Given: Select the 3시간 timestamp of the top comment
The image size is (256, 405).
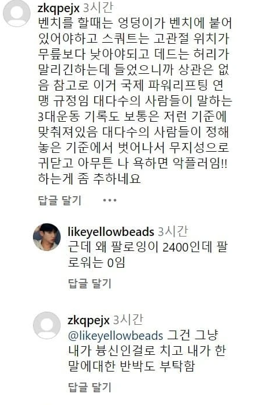Looking at the screenshot, I should (98, 7).
